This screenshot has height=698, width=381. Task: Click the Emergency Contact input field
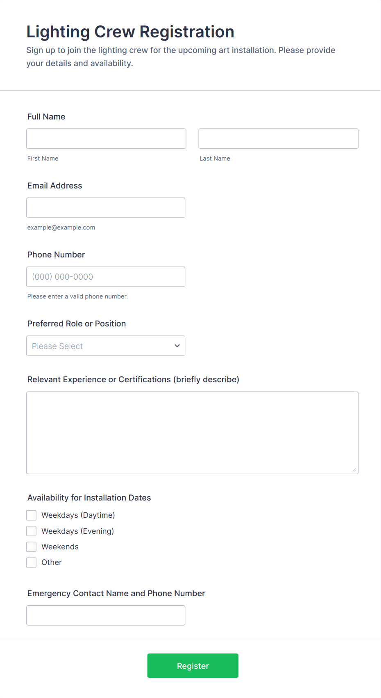106,615
